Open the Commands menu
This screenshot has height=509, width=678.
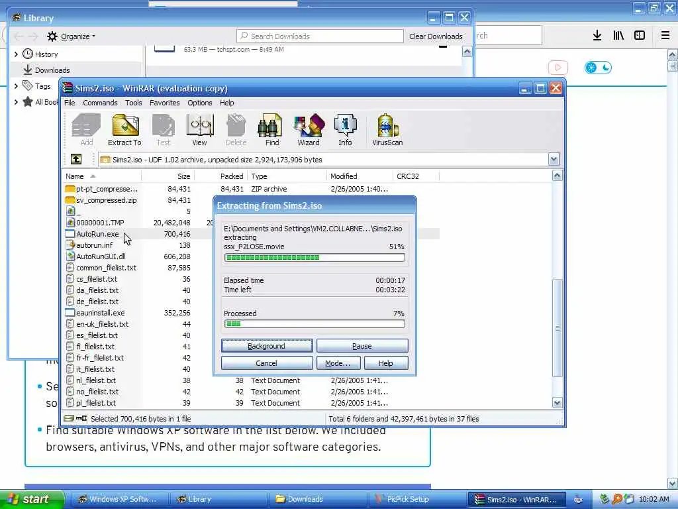(100, 103)
